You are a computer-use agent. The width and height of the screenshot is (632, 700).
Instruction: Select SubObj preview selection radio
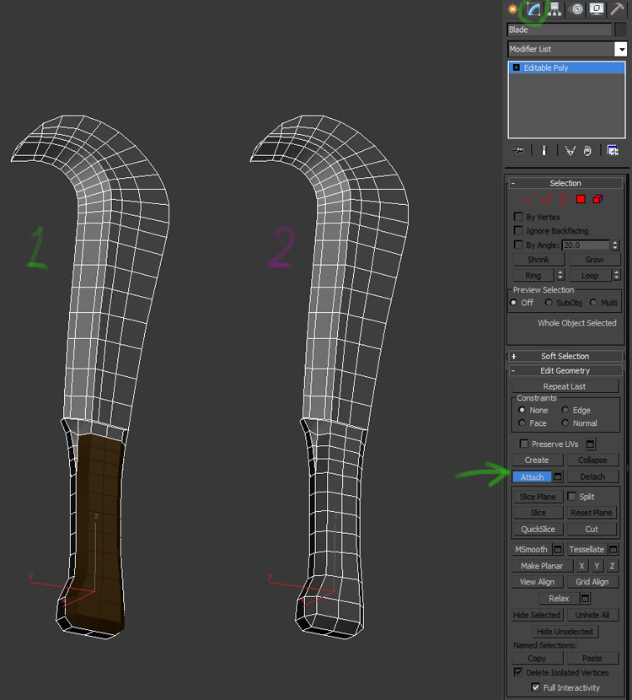548,302
